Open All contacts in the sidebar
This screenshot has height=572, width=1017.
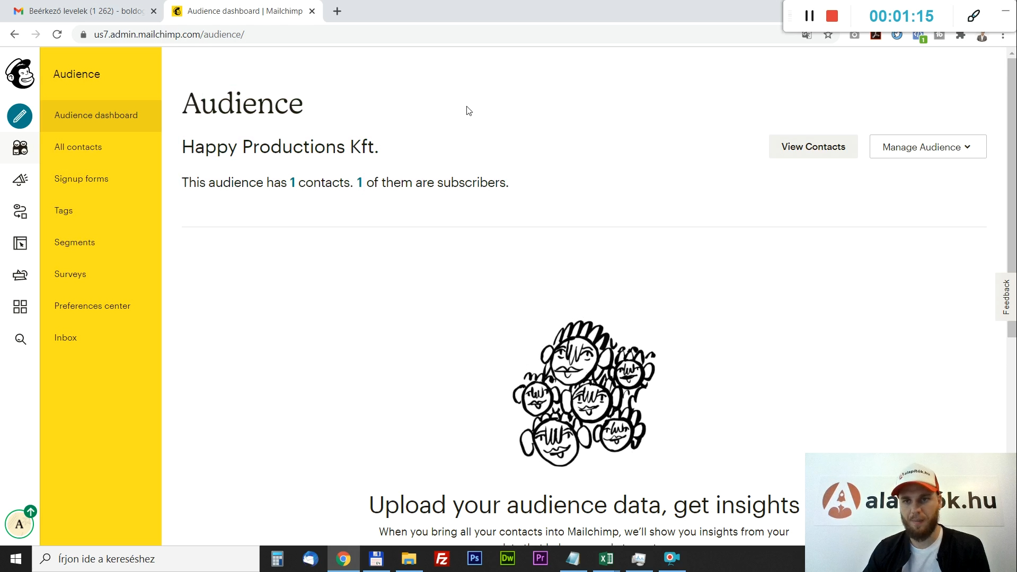point(101,147)
